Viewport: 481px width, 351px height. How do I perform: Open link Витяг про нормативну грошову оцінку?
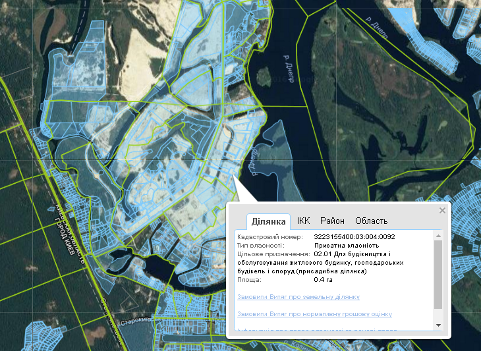(x=314, y=314)
